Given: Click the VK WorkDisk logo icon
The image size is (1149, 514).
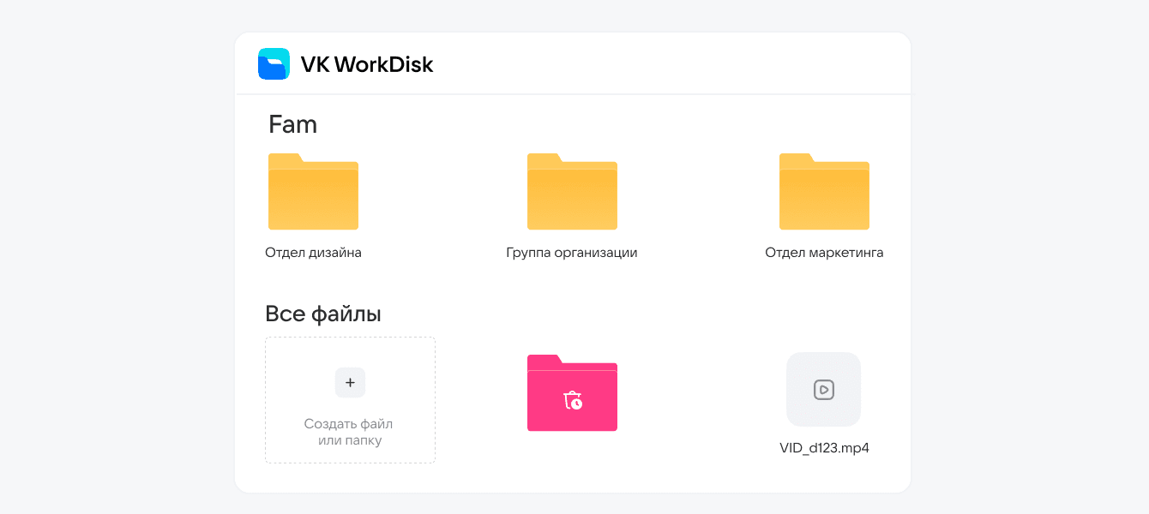Looking at the screenshot, I should coord(274,64).
